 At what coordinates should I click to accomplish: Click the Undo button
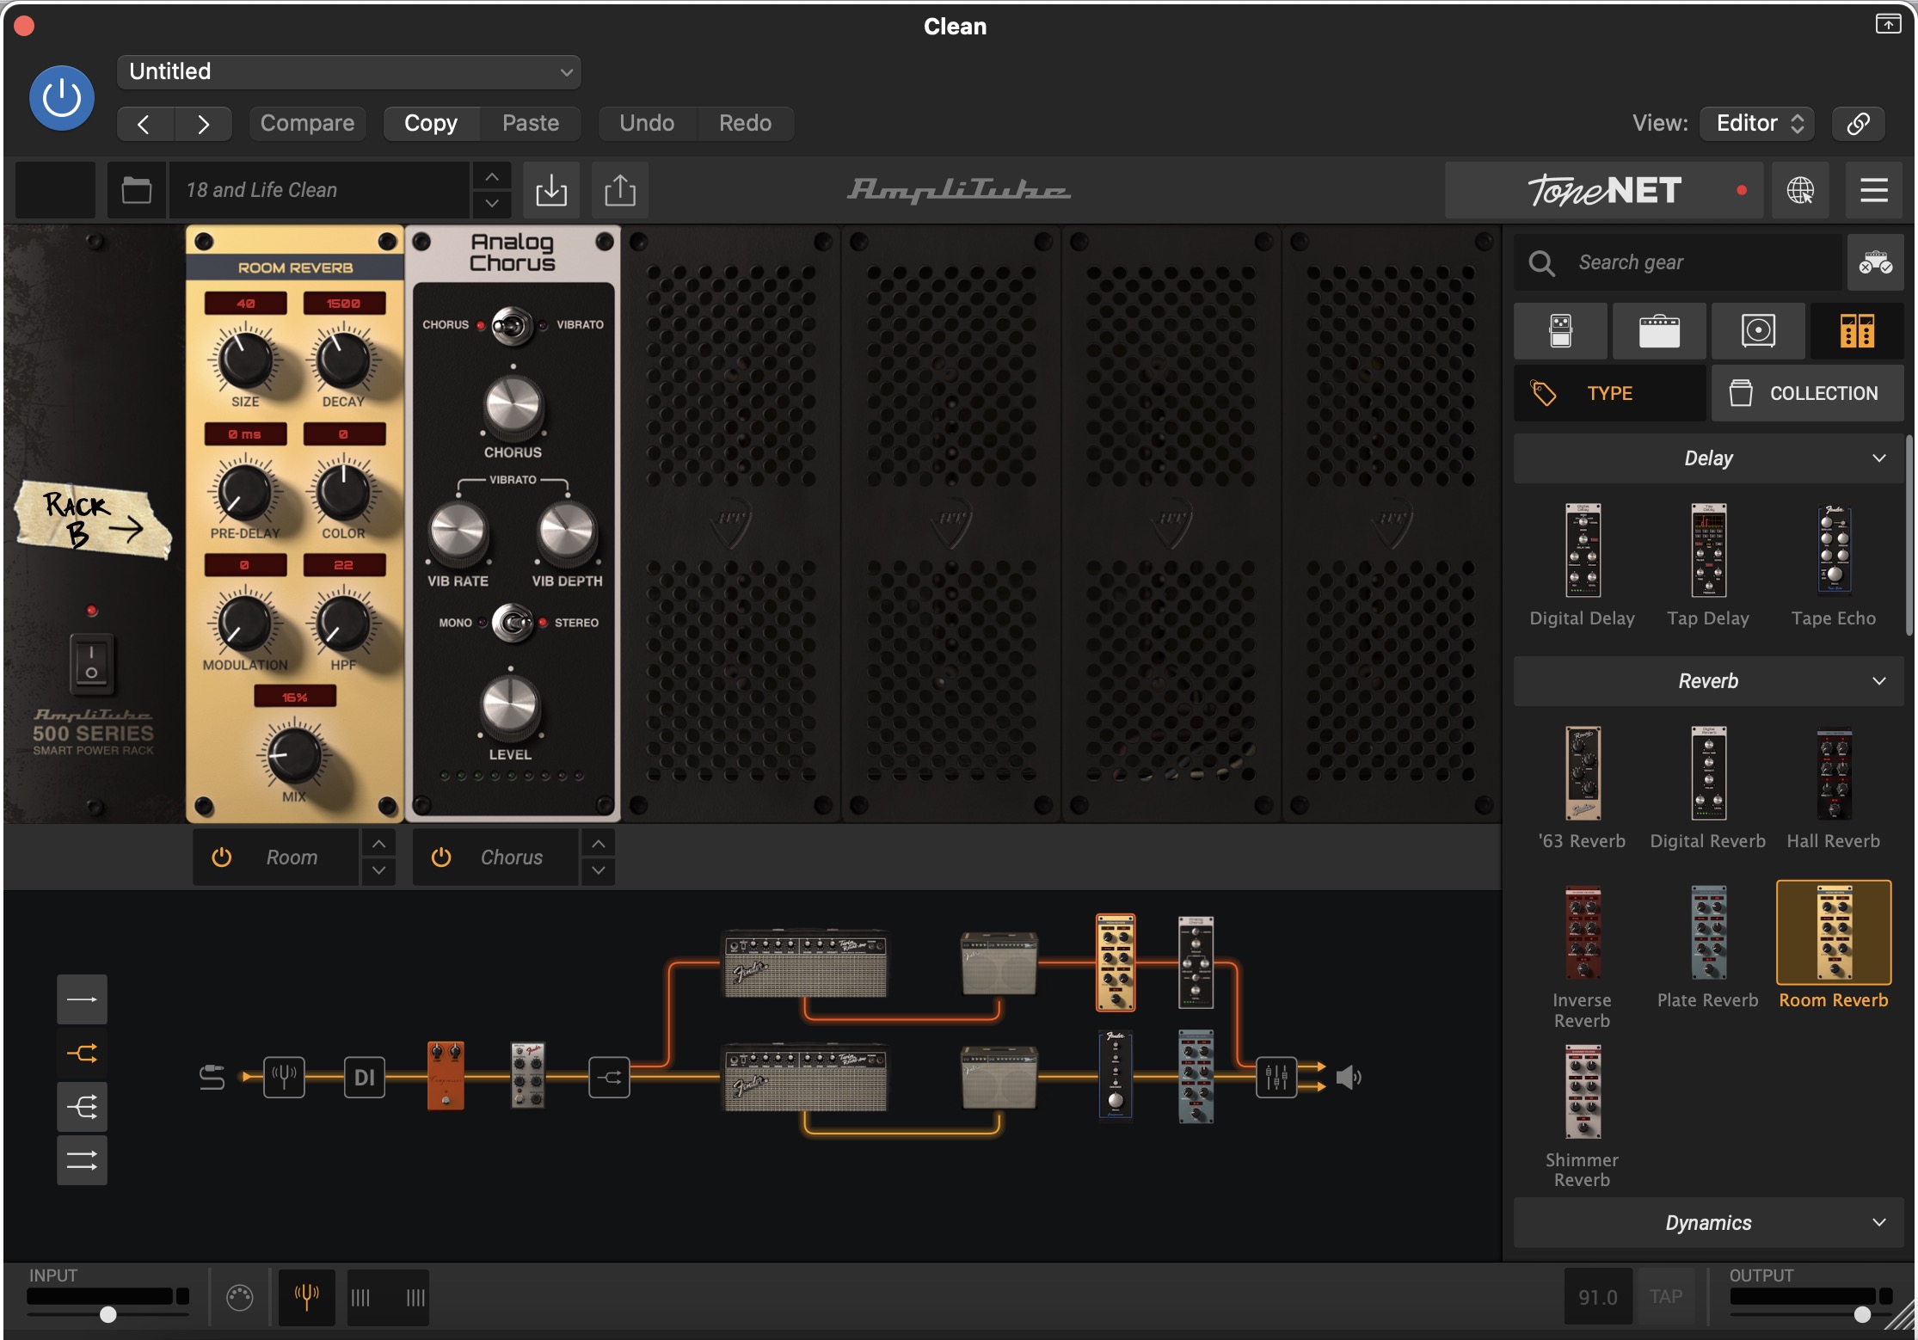click(x=647, y=124)
